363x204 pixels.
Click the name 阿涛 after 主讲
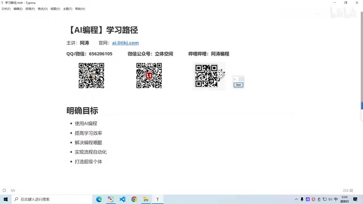85,43
